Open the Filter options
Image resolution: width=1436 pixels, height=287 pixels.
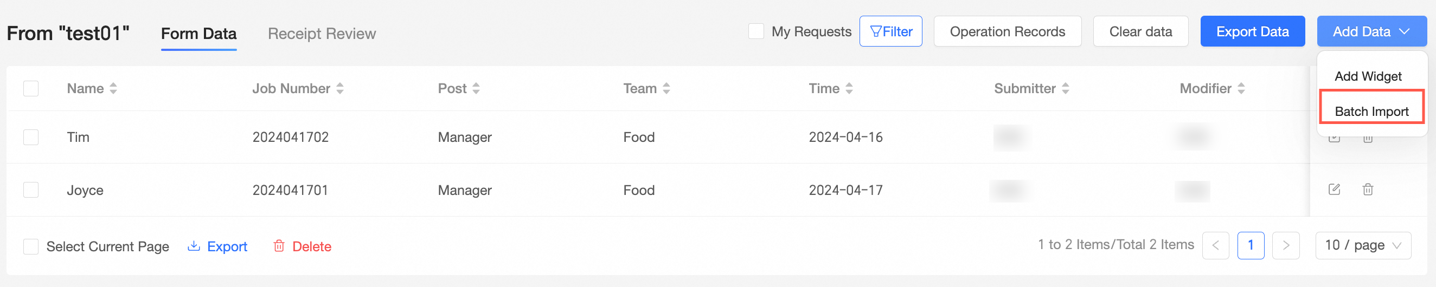tap(890, 32)
